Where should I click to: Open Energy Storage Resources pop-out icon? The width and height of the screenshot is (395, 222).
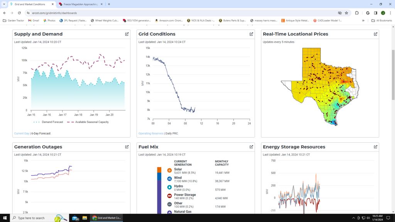point(375,147)
